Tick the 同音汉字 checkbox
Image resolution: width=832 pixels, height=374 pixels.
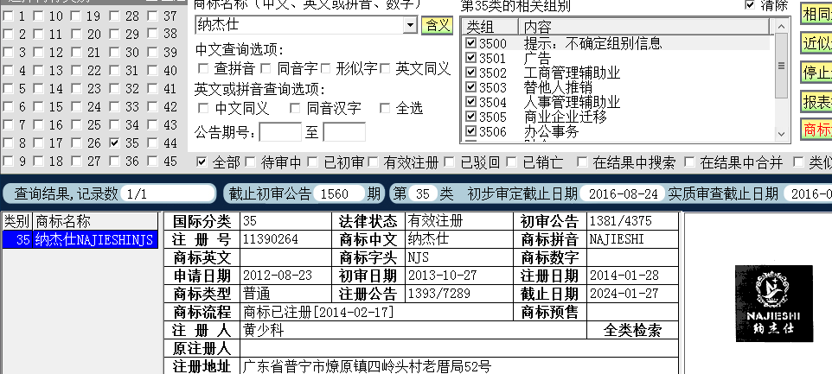[295, 108]
